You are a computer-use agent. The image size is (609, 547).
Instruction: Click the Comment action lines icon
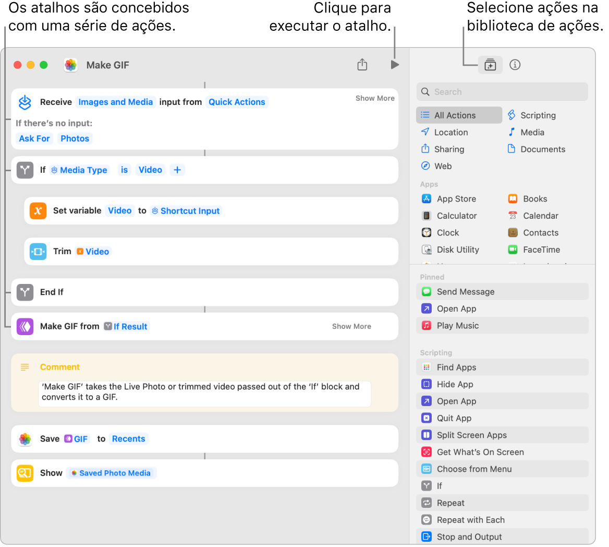click(x=25, y=367)
